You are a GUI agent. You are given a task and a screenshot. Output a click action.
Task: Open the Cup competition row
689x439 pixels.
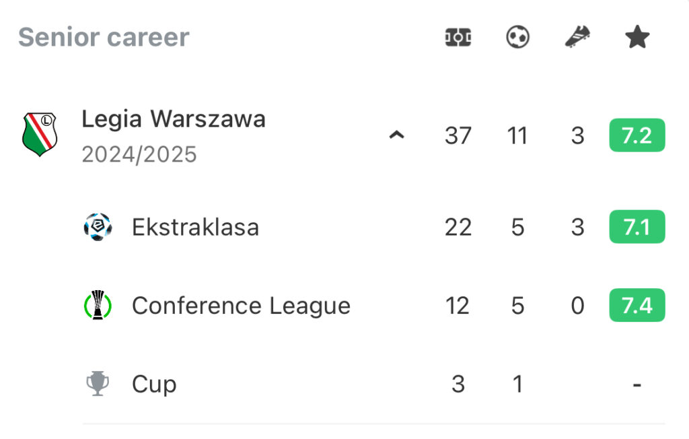click(373, 384)
